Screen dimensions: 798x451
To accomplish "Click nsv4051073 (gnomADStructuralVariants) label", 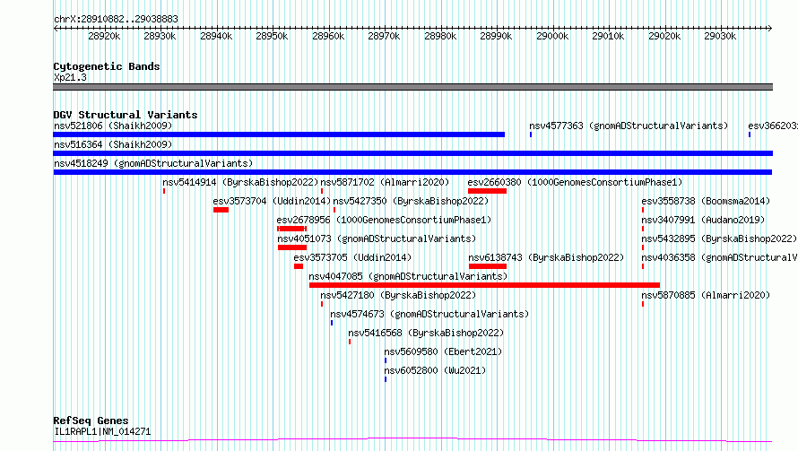I will 377,239.
